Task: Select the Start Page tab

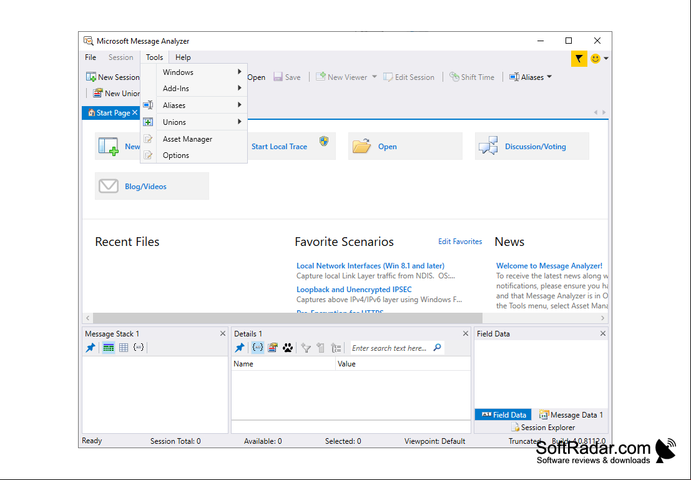Action: point(109,113)
